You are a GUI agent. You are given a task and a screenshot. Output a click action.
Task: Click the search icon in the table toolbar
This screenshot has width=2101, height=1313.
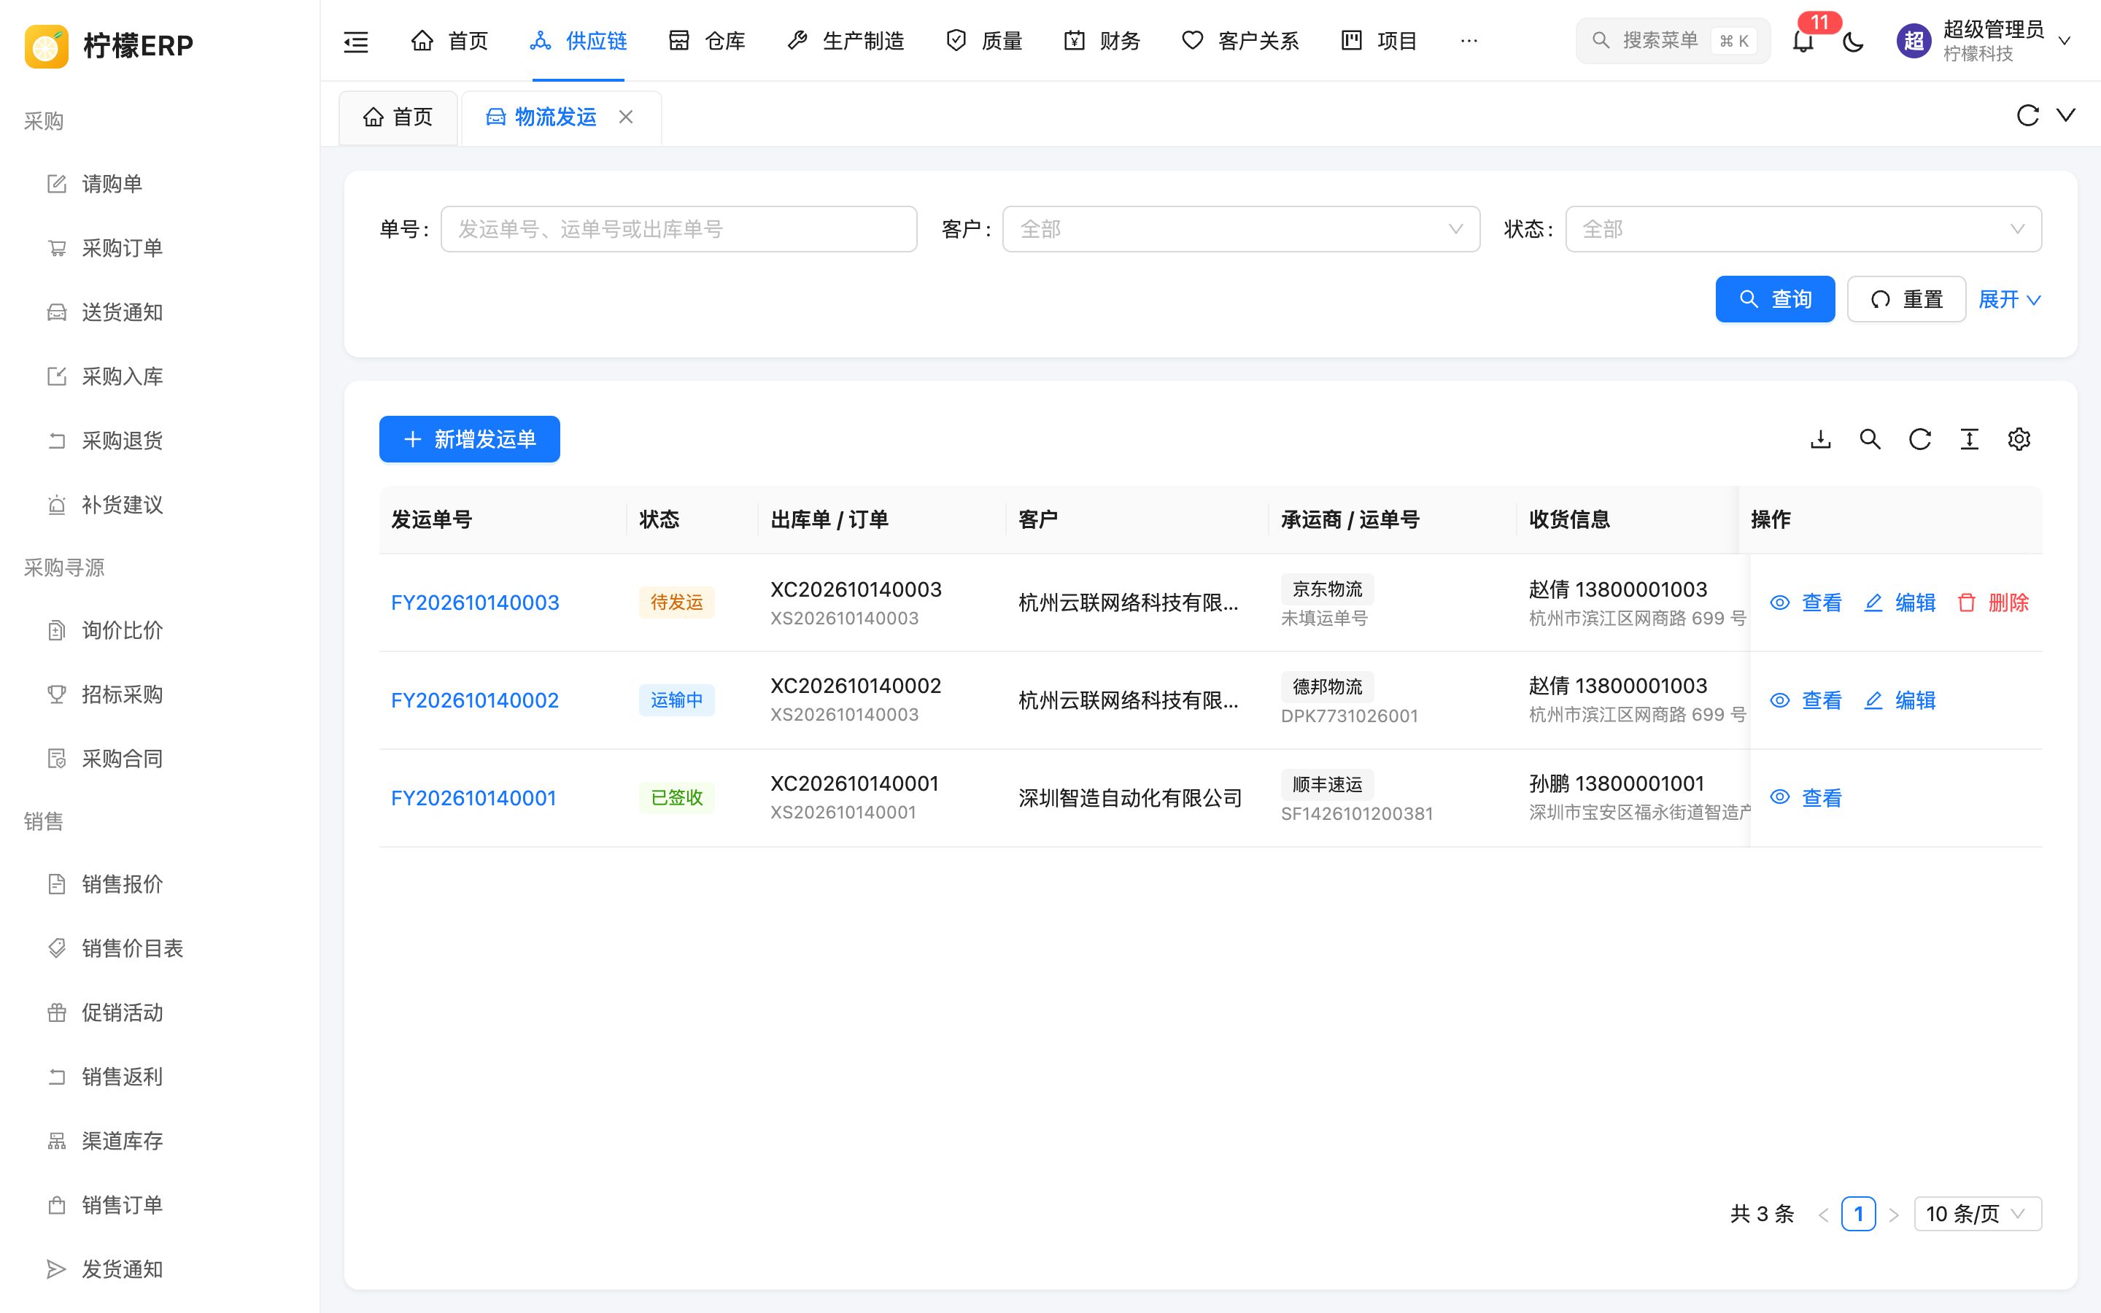click(1870, 439)
